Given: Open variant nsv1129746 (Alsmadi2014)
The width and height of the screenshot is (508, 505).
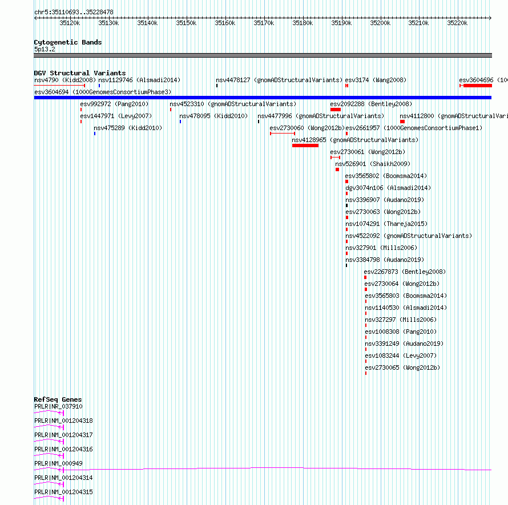Looking at the screenshot, I should point(139,80).
